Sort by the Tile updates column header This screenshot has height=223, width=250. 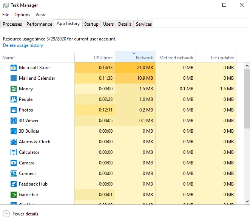tap(216, 57)
